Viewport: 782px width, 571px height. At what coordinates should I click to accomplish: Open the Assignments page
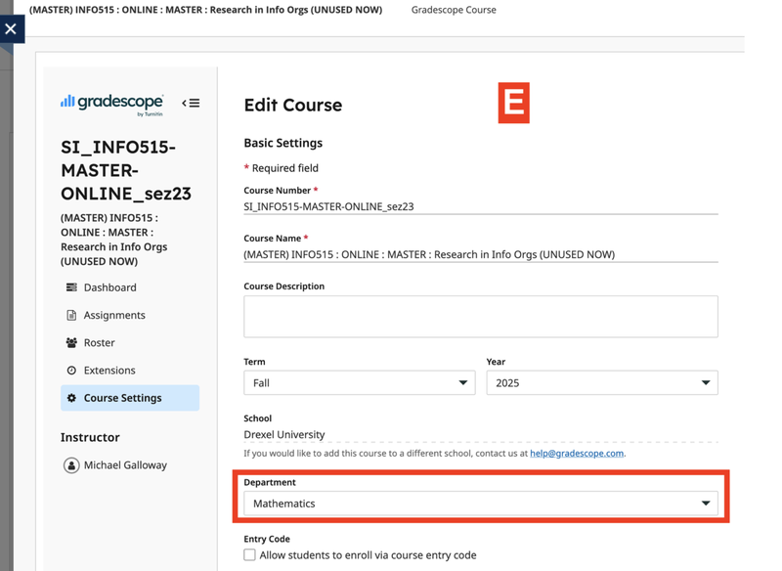[x=114, y=315]
